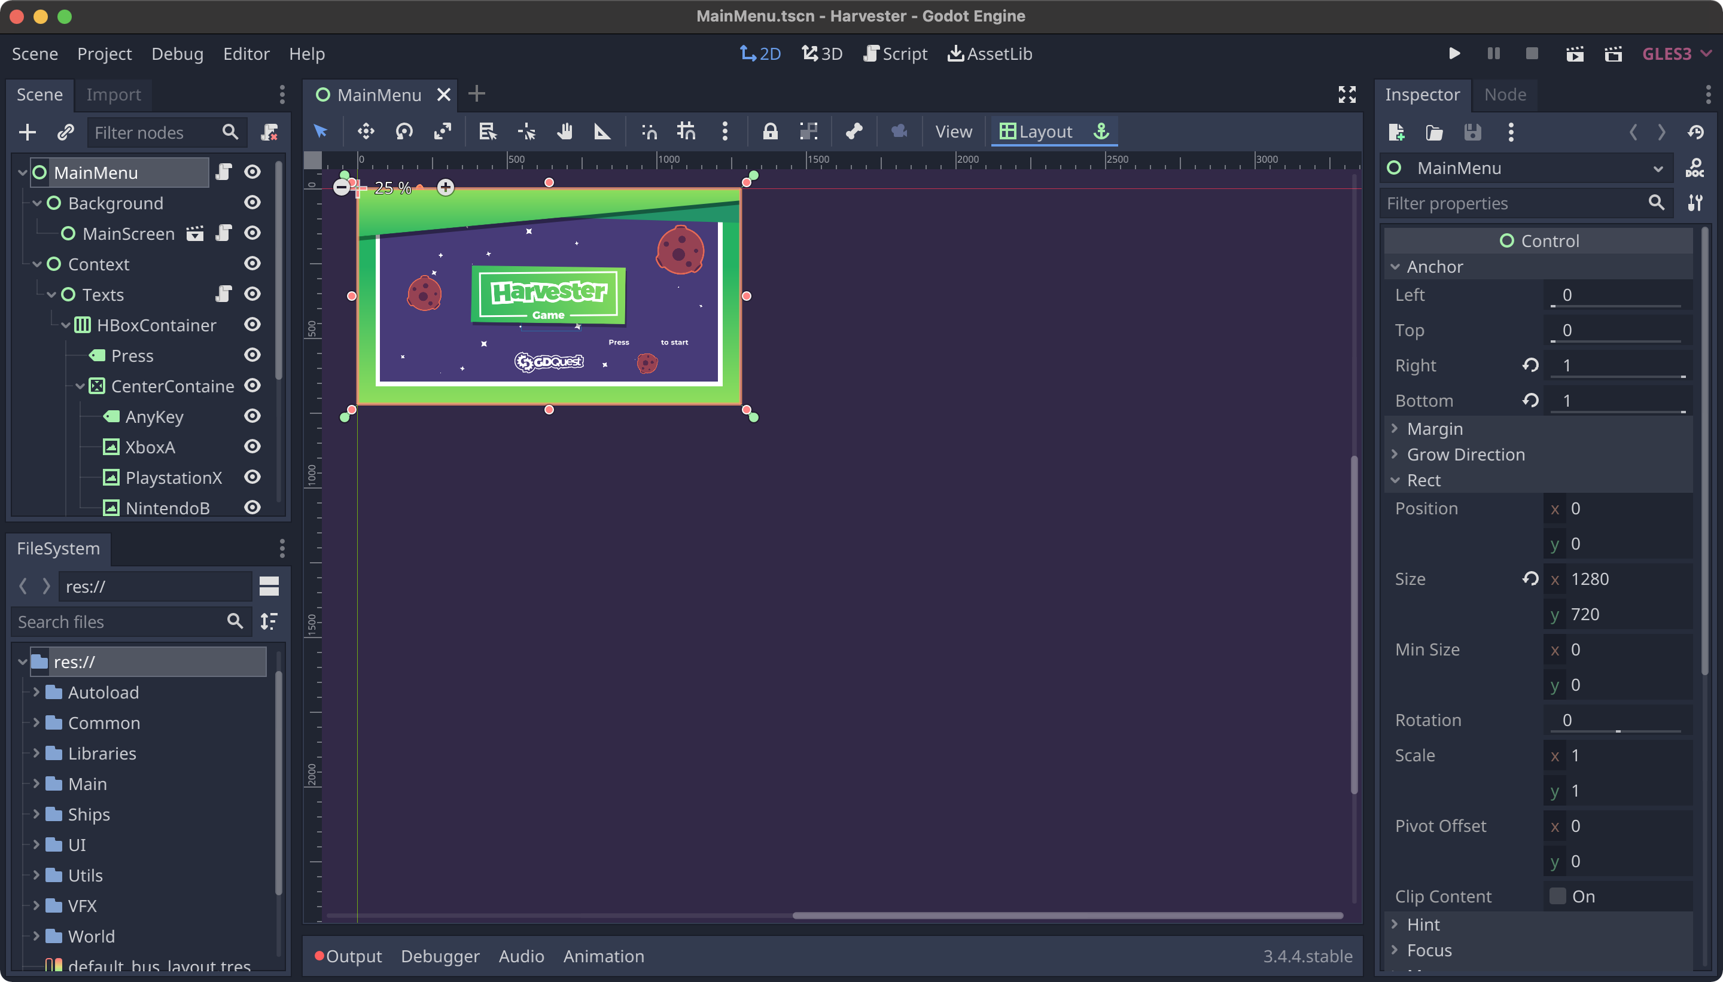Expand the Grow Direction section
This screenshot has width=1723, height=982.
1466,455
